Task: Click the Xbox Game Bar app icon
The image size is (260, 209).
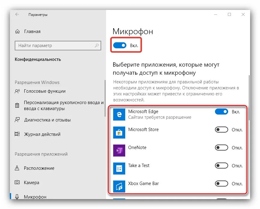Action: [119, 187]
